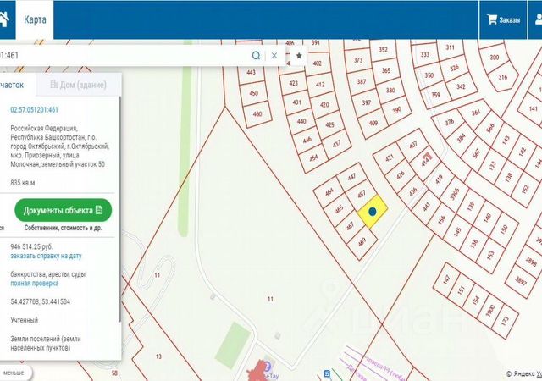This screenshot has width=542, height=381.
Task: Click the cadastral number search field
Action: pos(124,55)
